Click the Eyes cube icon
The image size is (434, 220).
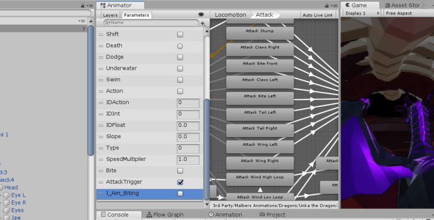7,211
